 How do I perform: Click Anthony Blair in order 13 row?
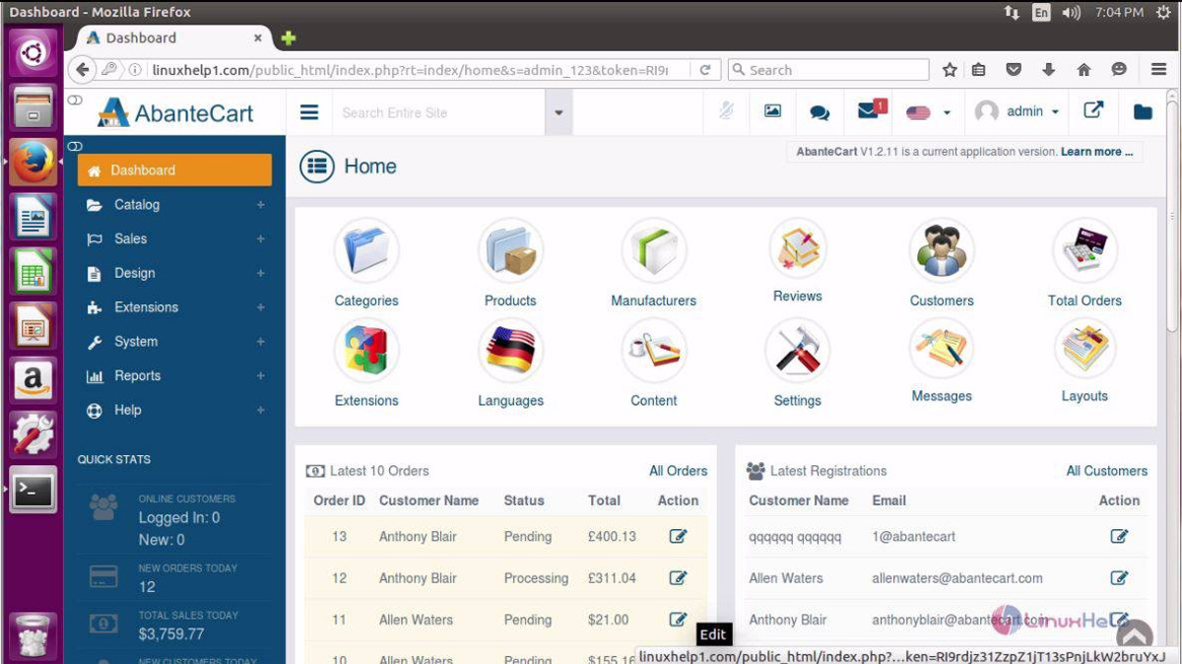(x=418, y=537)
